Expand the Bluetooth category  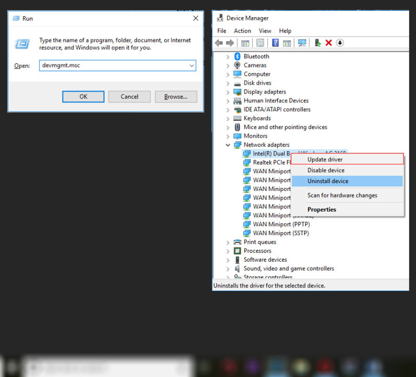pos(228,57)
